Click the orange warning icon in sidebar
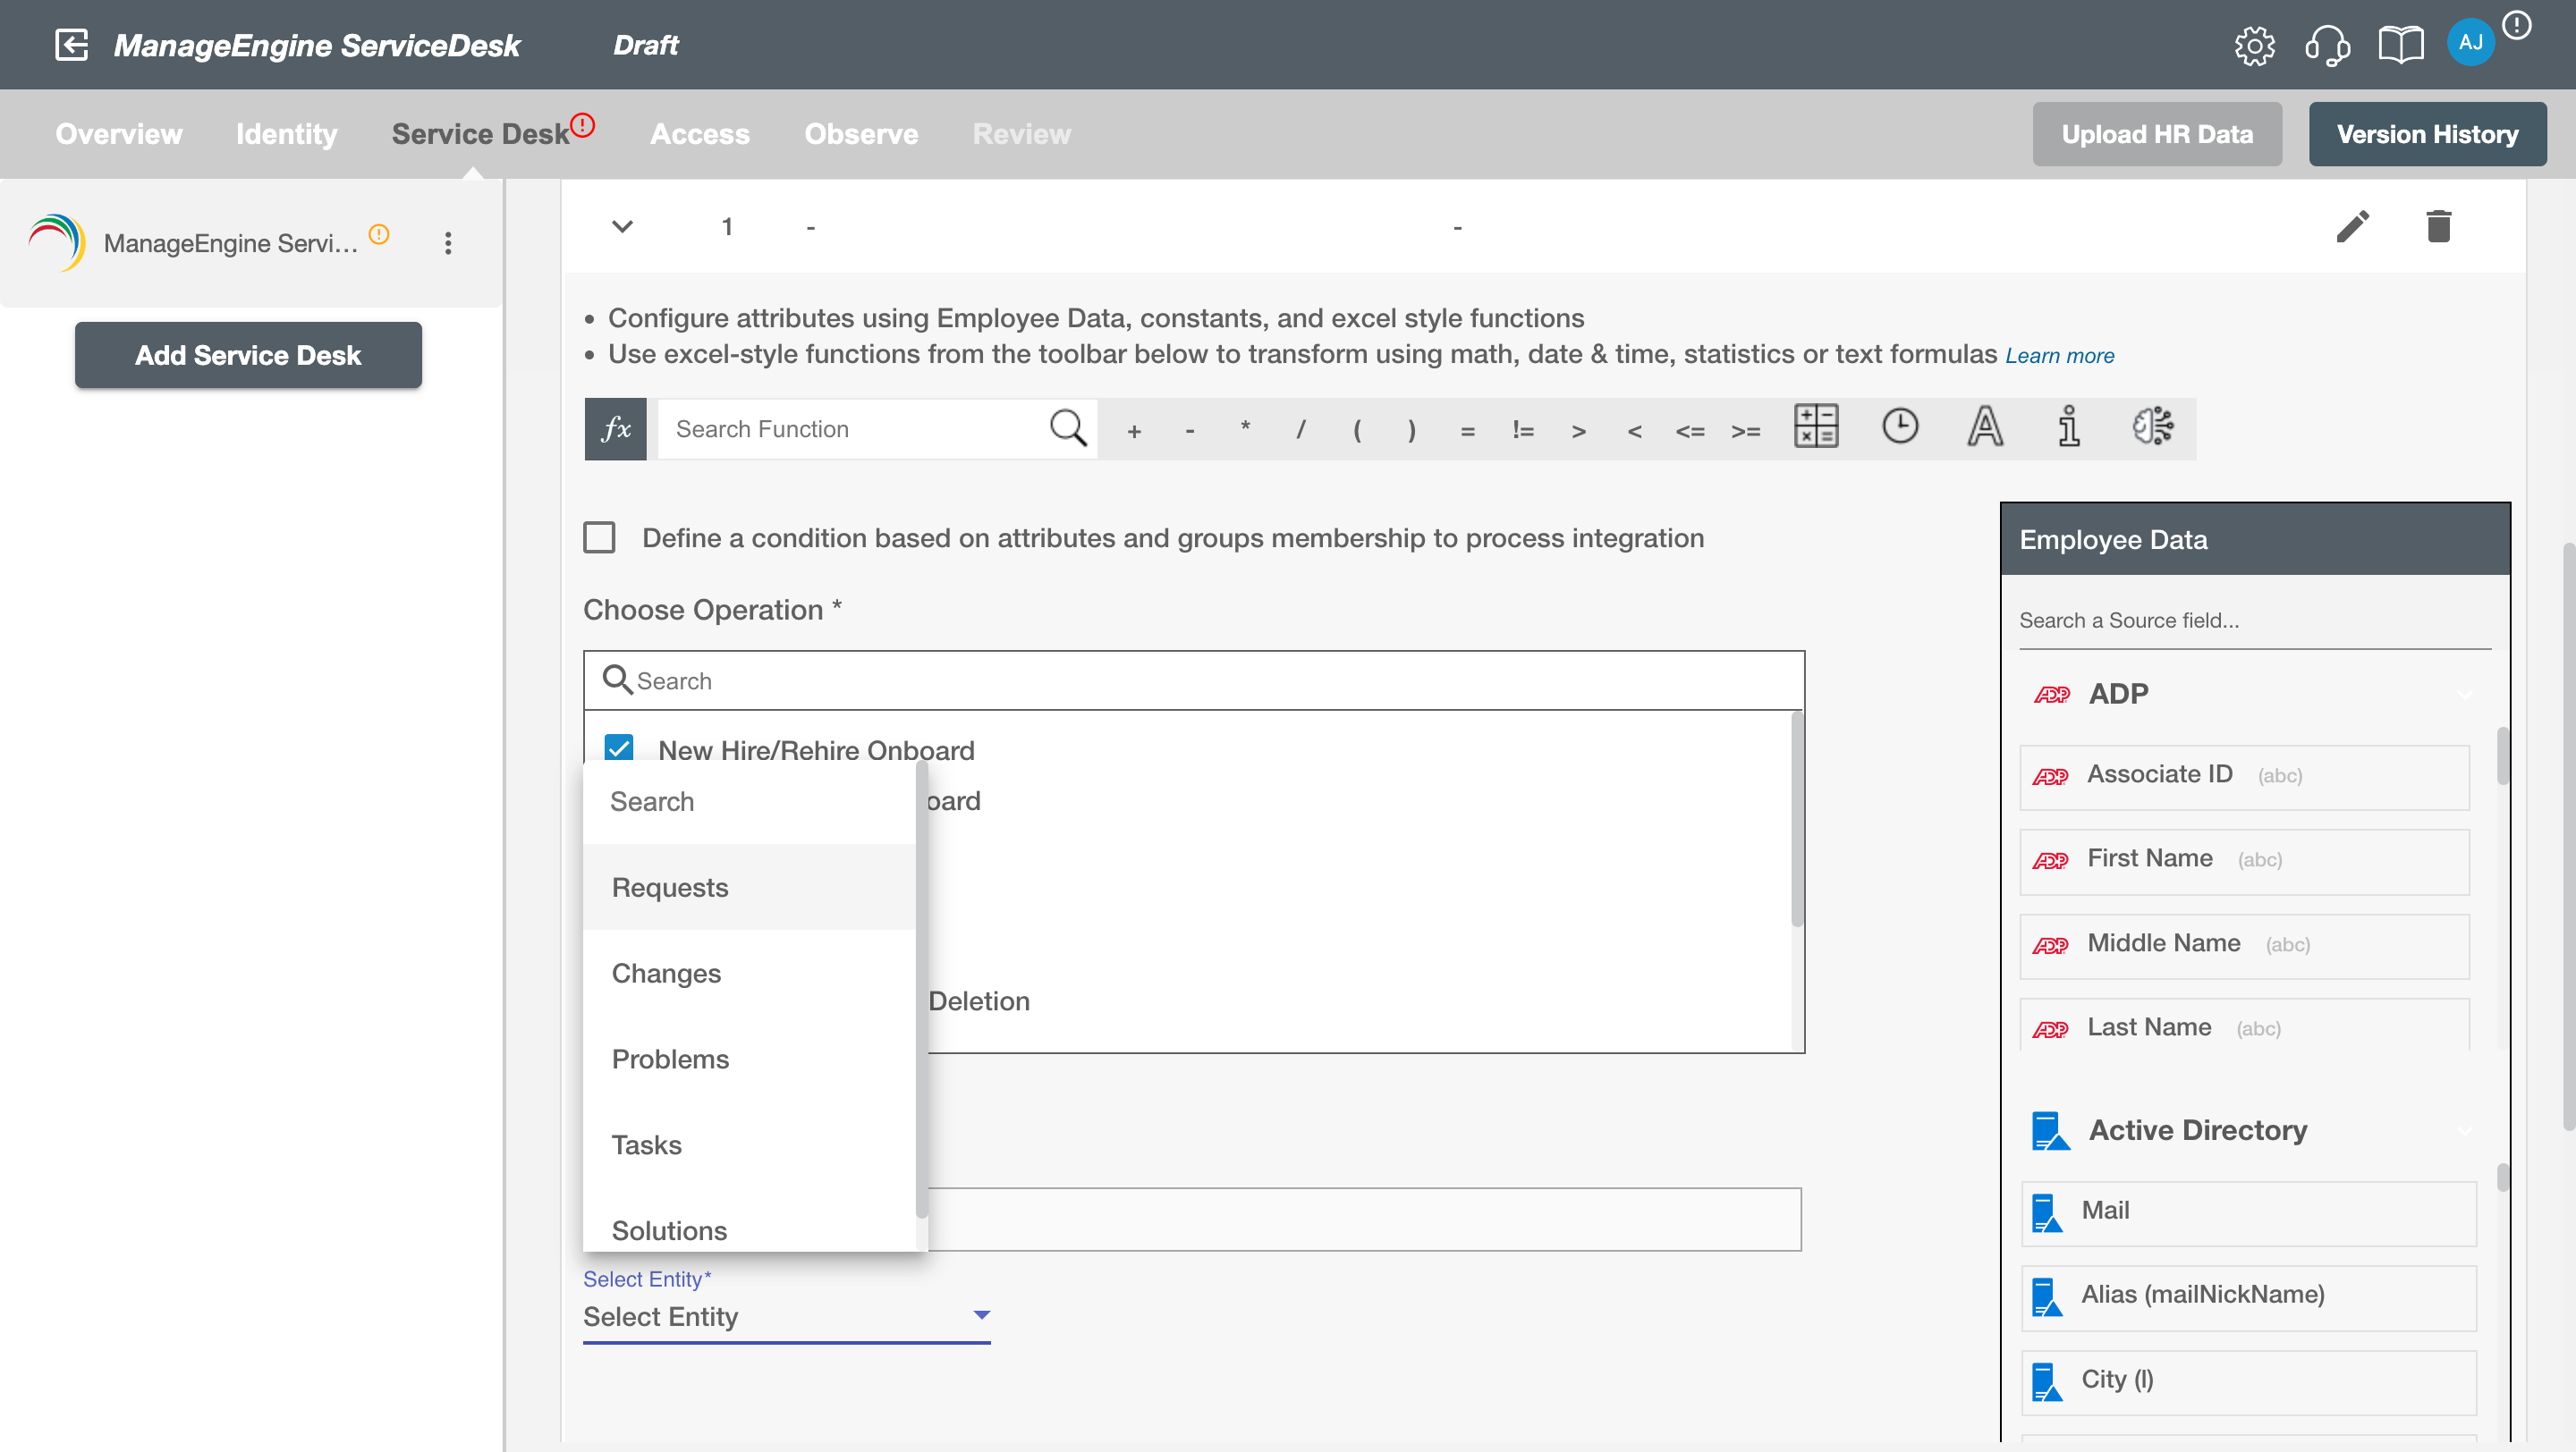Viewport: 2576px width, 1452px height. 379,234
